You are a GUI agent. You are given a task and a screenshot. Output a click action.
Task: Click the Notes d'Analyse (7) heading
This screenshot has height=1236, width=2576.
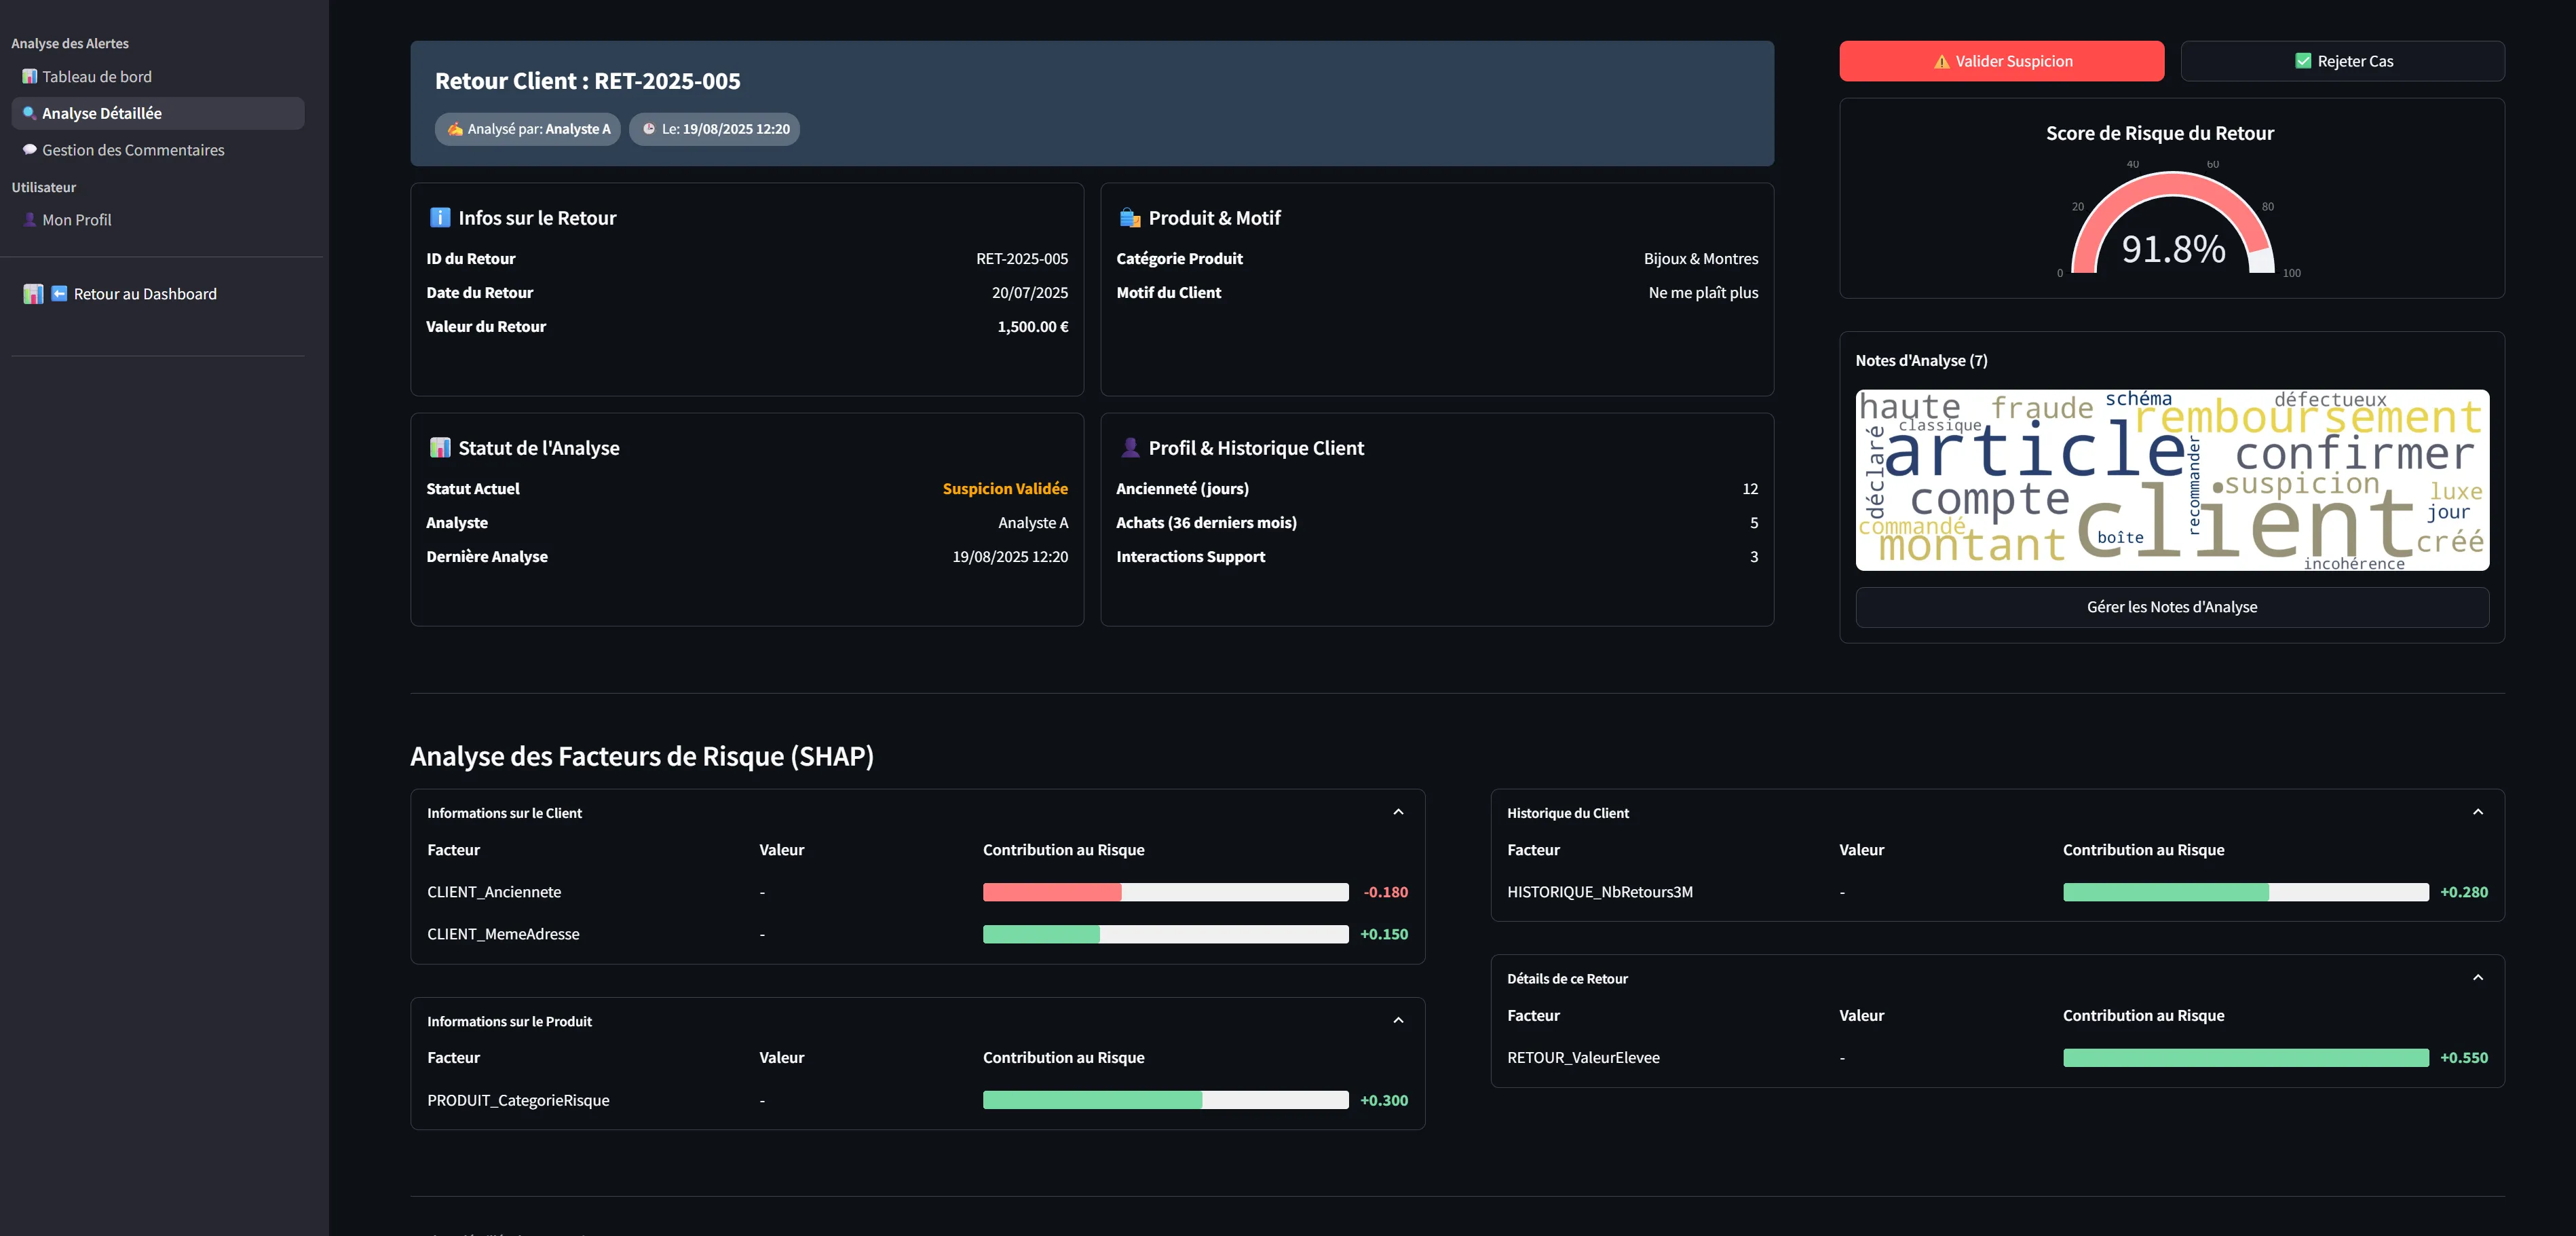coord(1921,361)
